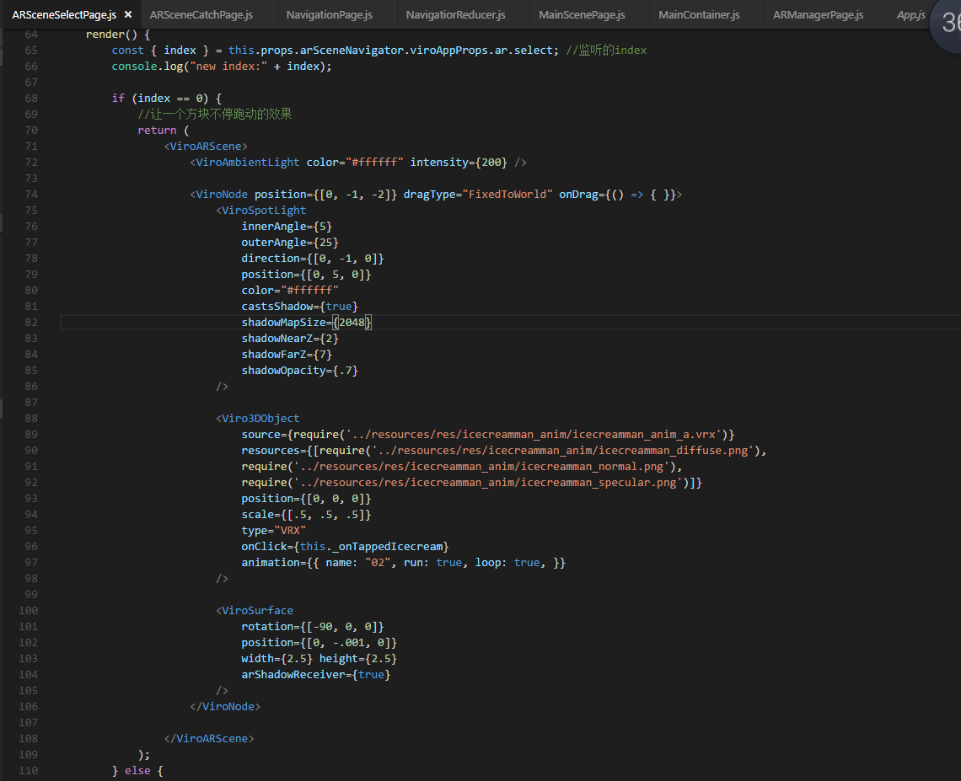Open the MainScenePage.js tab
Image resolution: width=961 pixels, height=781 pixels.
[582, 13]
